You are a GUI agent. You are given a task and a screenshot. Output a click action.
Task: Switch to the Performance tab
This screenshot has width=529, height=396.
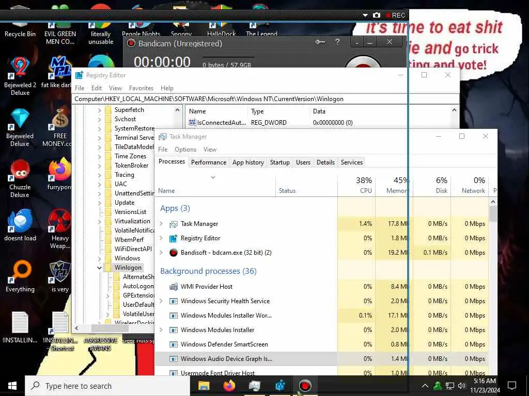(x=209, y=162)
